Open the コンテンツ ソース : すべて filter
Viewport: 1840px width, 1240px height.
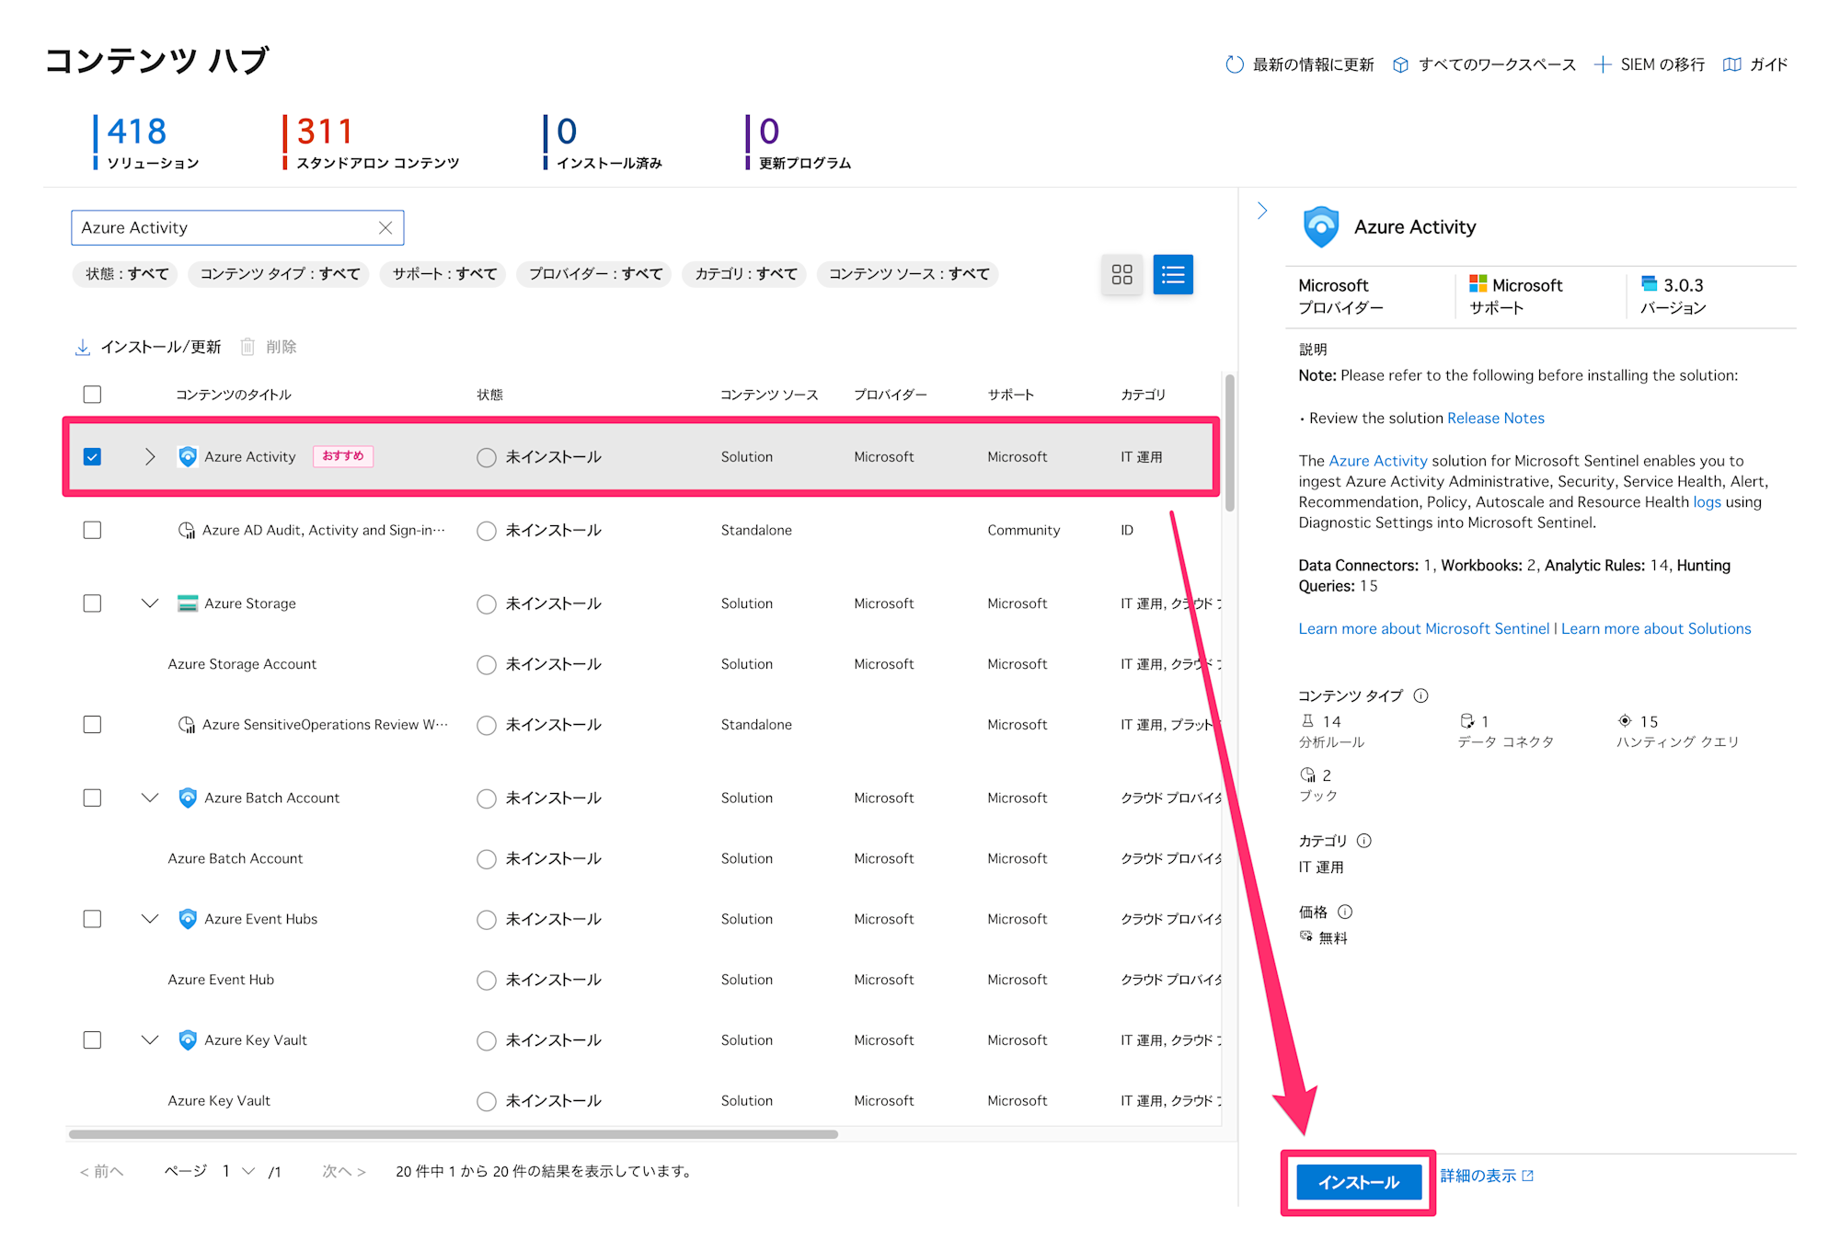tap(908, 274)
